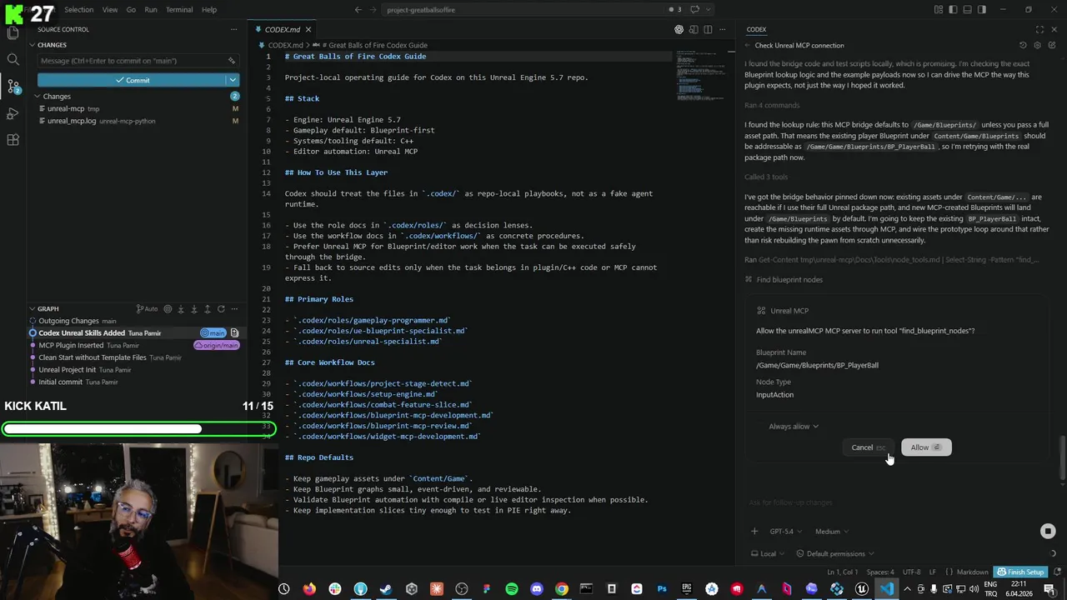Stop the running Codex task
This screenshot has height=600, width=1067.
pos(1048,532)
